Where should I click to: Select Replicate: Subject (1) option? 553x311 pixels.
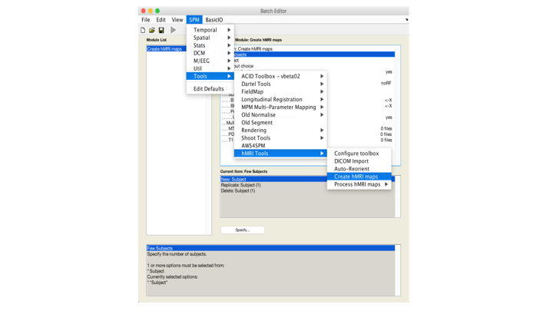241,185
